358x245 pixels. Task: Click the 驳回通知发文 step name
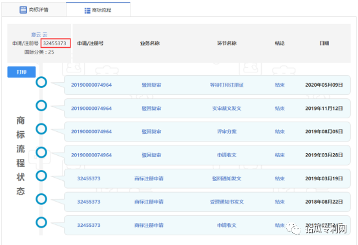pyautogui.click(x=227, y=178)
